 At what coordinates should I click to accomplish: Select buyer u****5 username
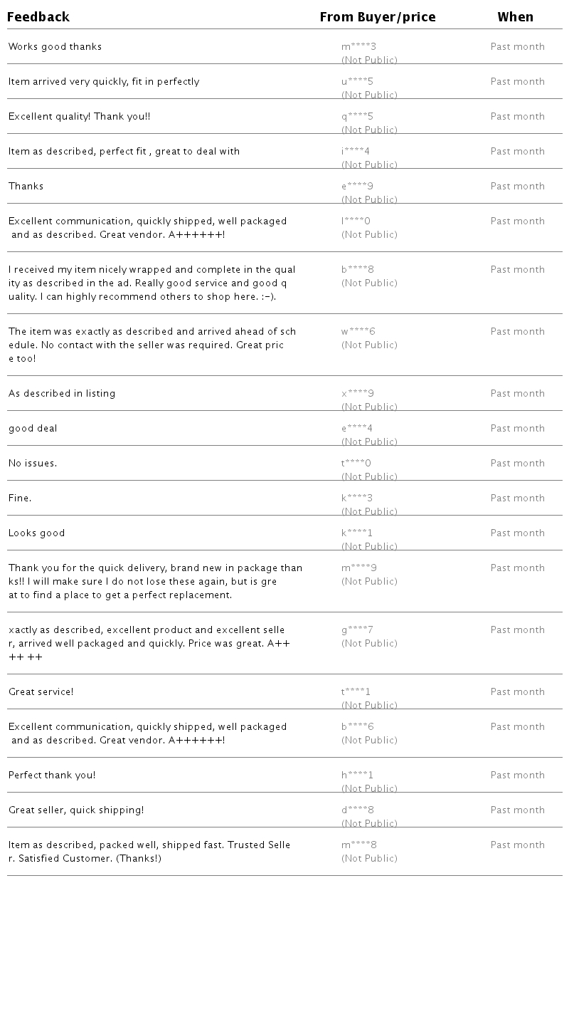tap(357, 82)
